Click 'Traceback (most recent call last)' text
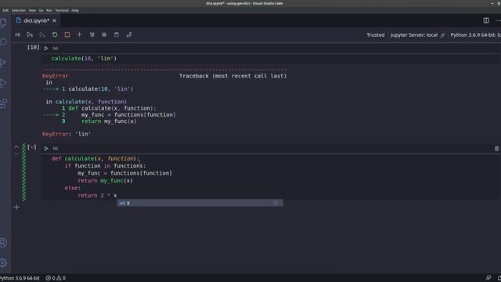Screen dimensions: 501x282 232,76
